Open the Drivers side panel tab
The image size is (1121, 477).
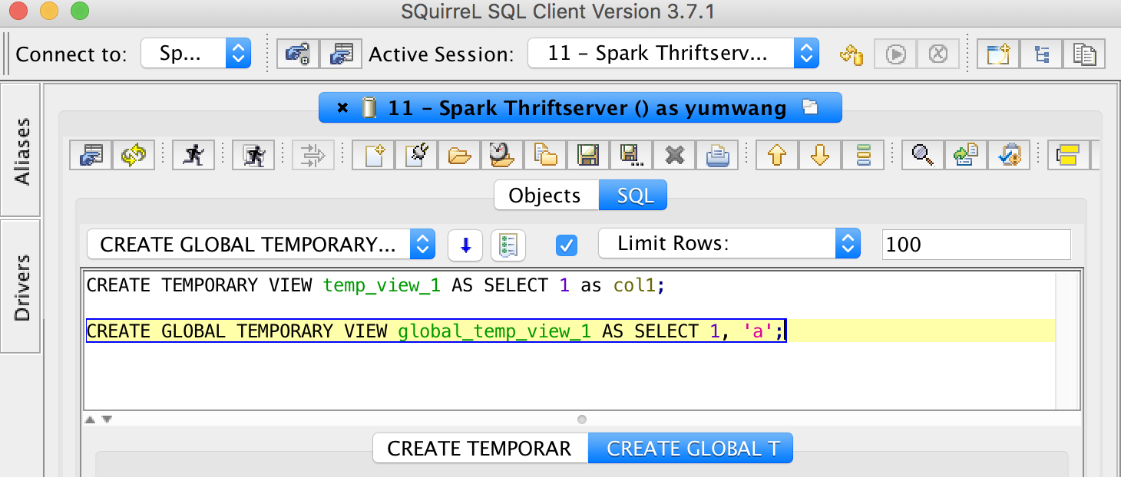tap(21, 287)
